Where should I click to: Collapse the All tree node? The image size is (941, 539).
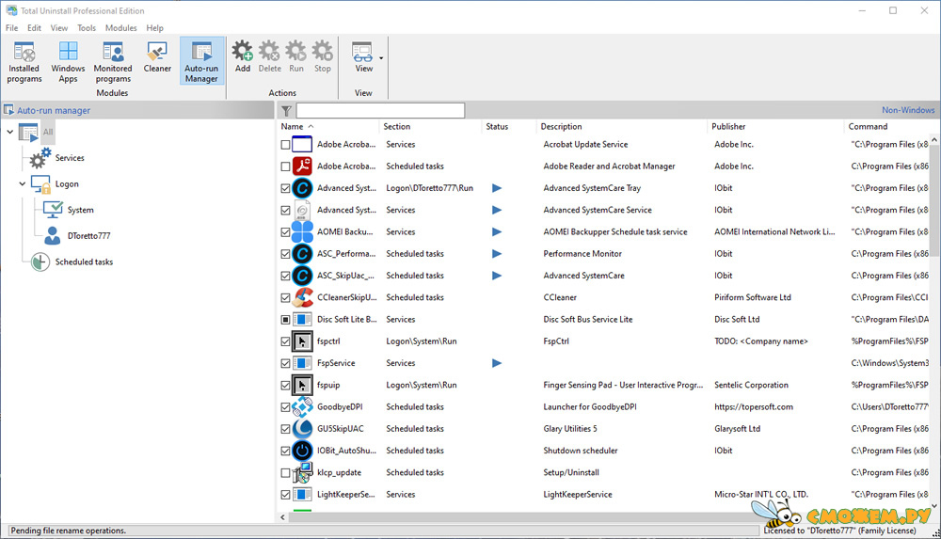click(9, 132)
